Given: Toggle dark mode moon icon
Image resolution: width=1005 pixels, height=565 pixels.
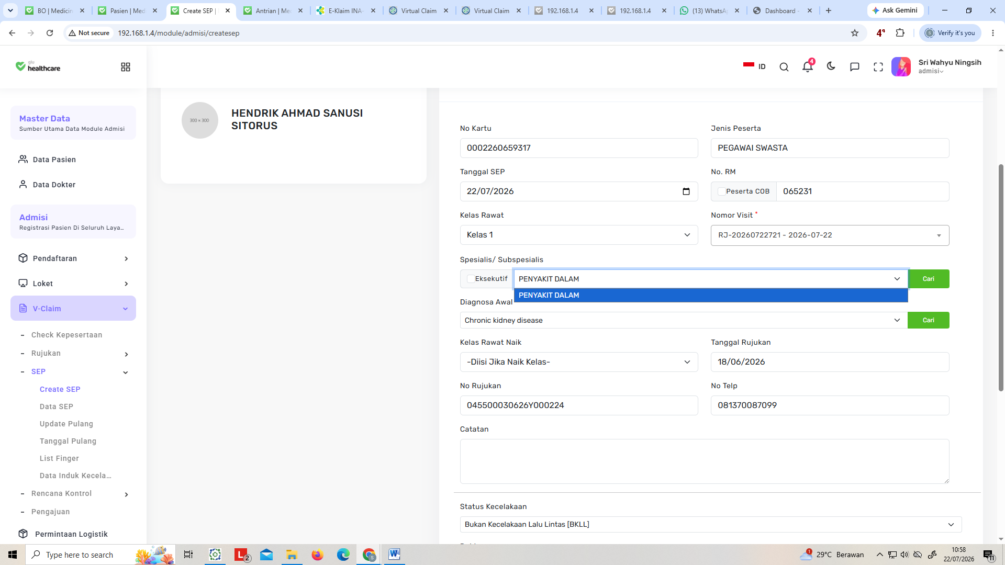Looking at the screenshot, I should 831,66.
